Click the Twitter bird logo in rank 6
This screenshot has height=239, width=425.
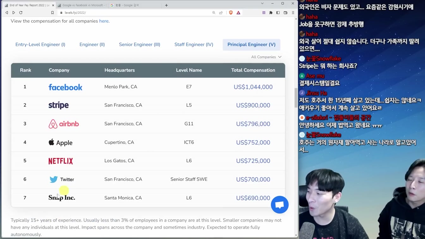tap(53, 179)
